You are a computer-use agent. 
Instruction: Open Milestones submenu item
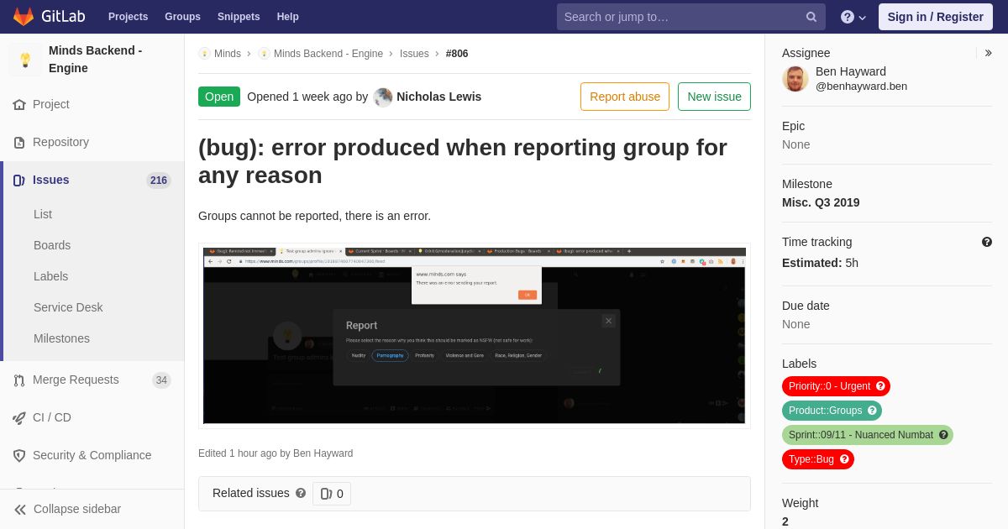(x=61, y=338)
